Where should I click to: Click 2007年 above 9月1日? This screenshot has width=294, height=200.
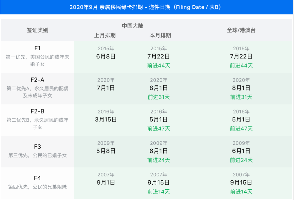(106, 174)
